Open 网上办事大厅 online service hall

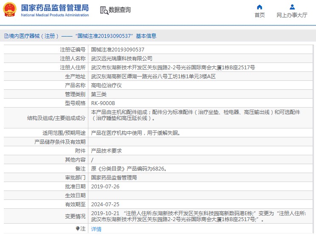292,15
